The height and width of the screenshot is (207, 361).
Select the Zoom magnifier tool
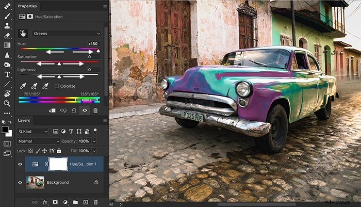tap(7, 103)
